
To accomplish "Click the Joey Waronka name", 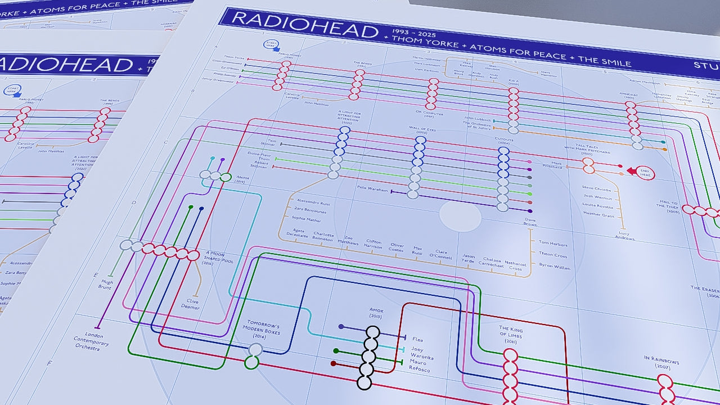I will [422, 353].
